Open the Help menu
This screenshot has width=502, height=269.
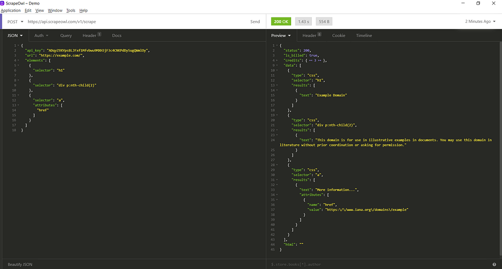point(83,10)
